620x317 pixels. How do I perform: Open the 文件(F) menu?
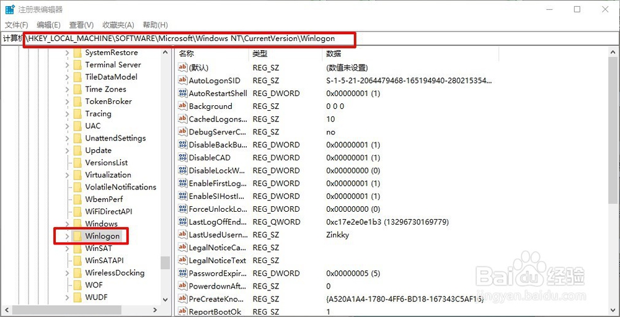[x=17, y=25]
